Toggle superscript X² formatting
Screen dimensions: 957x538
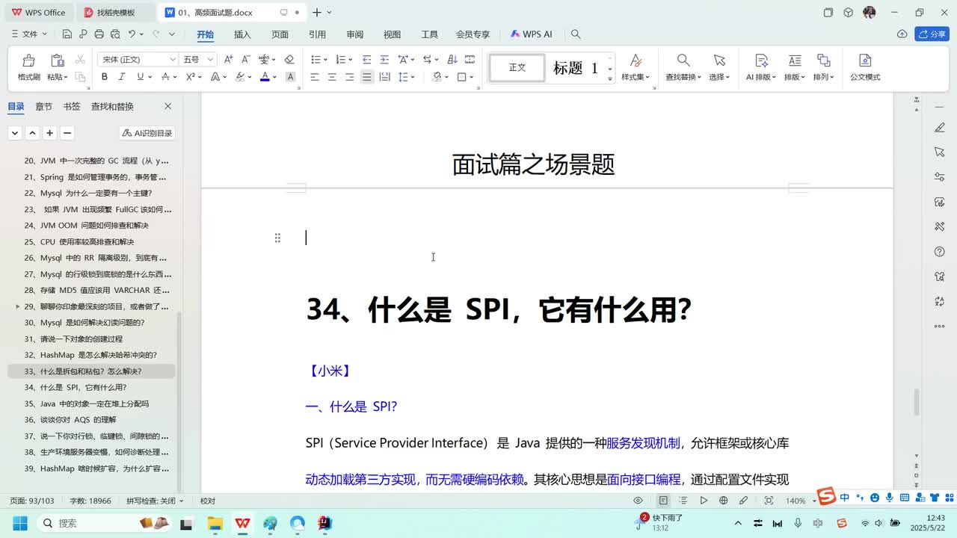pos(191,77)
